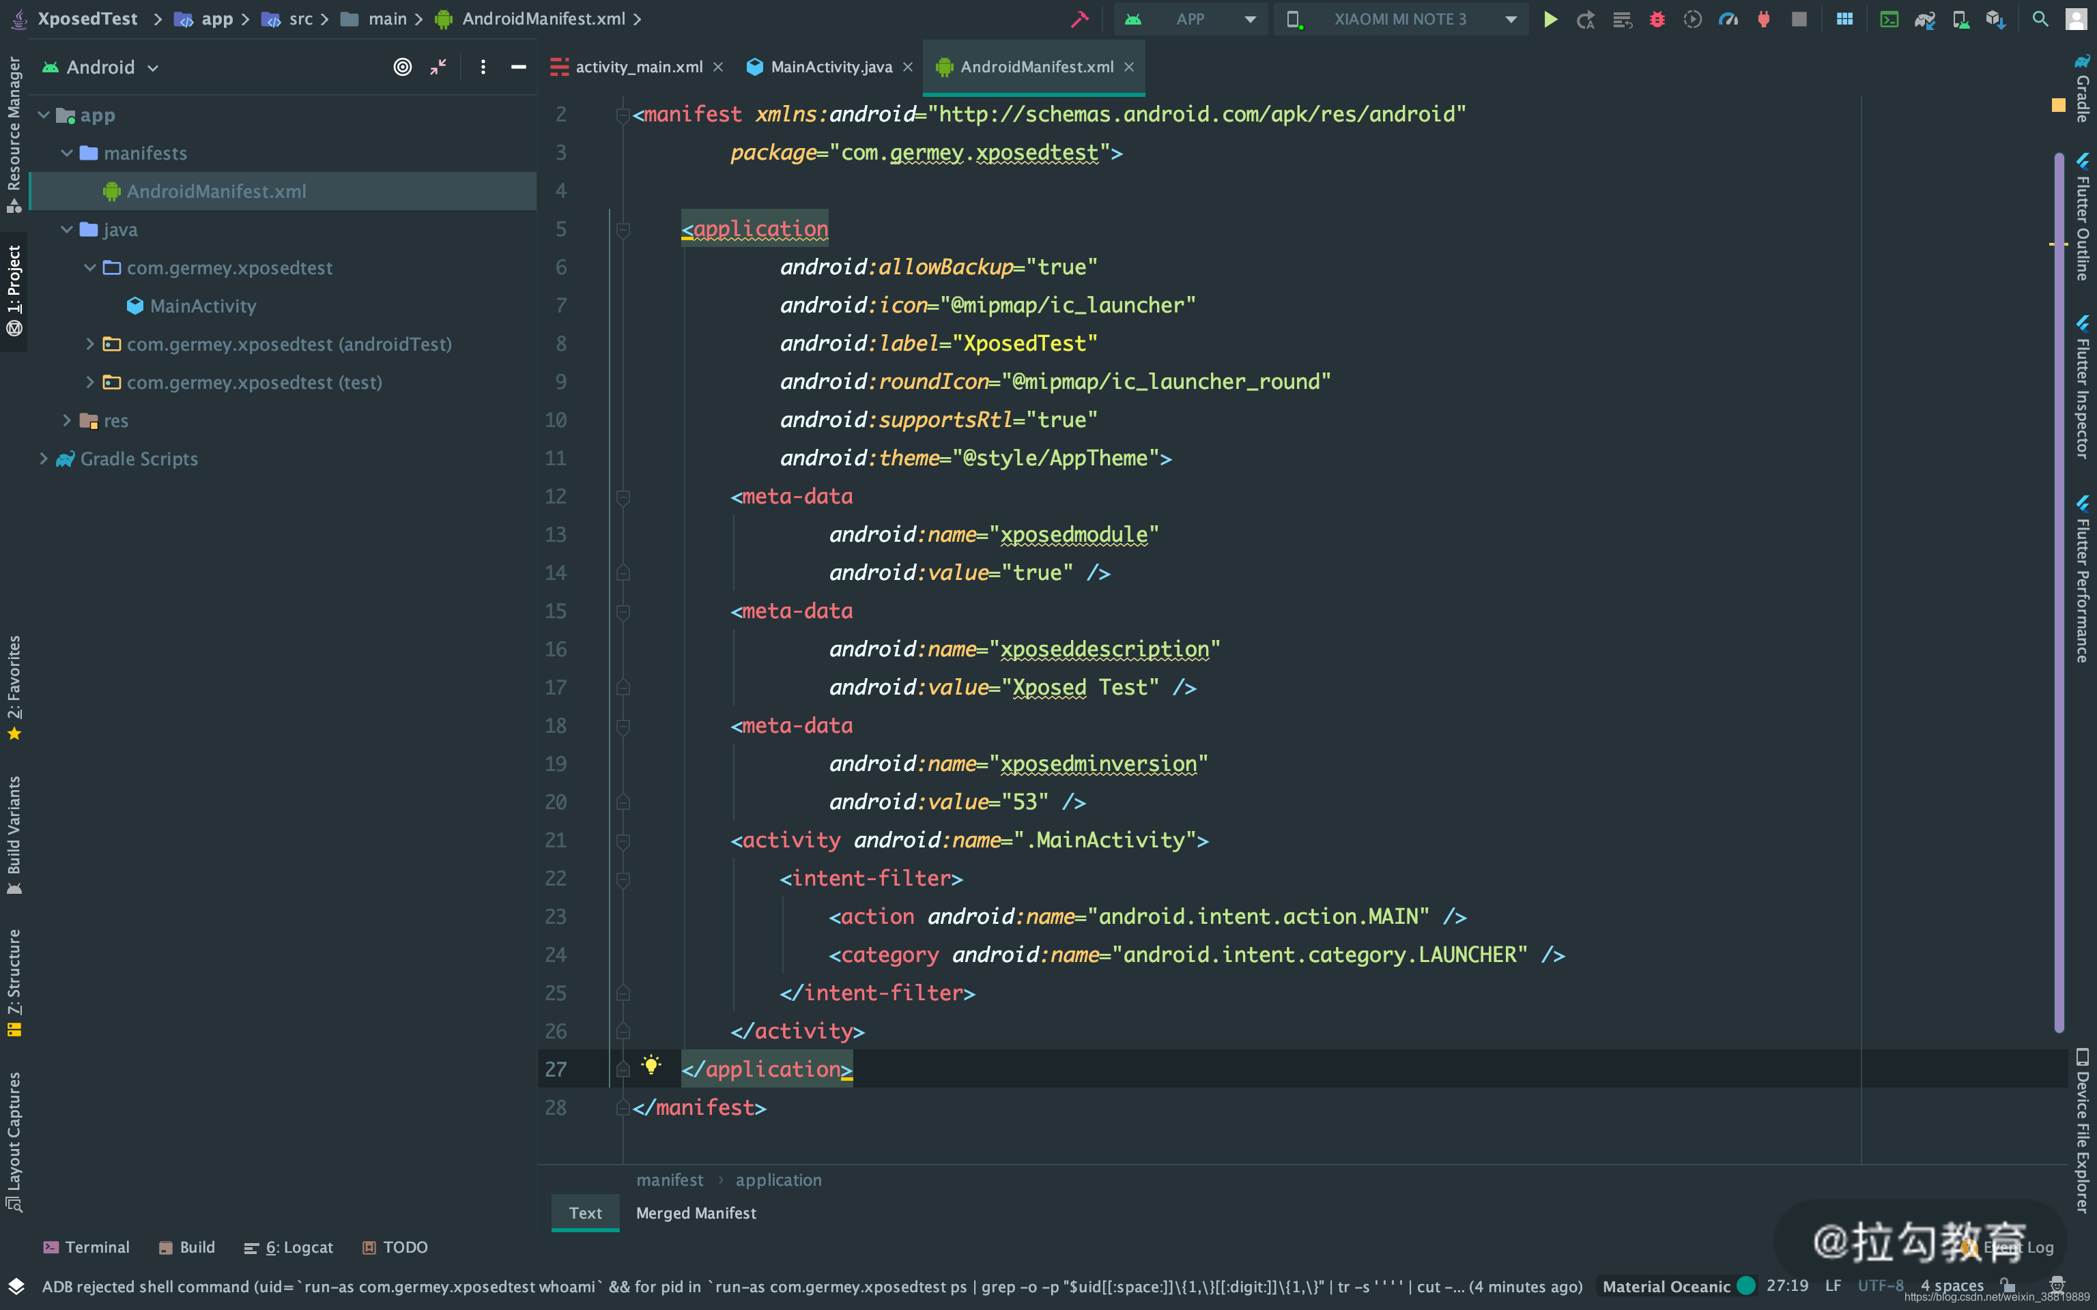Toggle the Device File Explorer panel
2097x1310 pixels.
pos(2082,1131)
